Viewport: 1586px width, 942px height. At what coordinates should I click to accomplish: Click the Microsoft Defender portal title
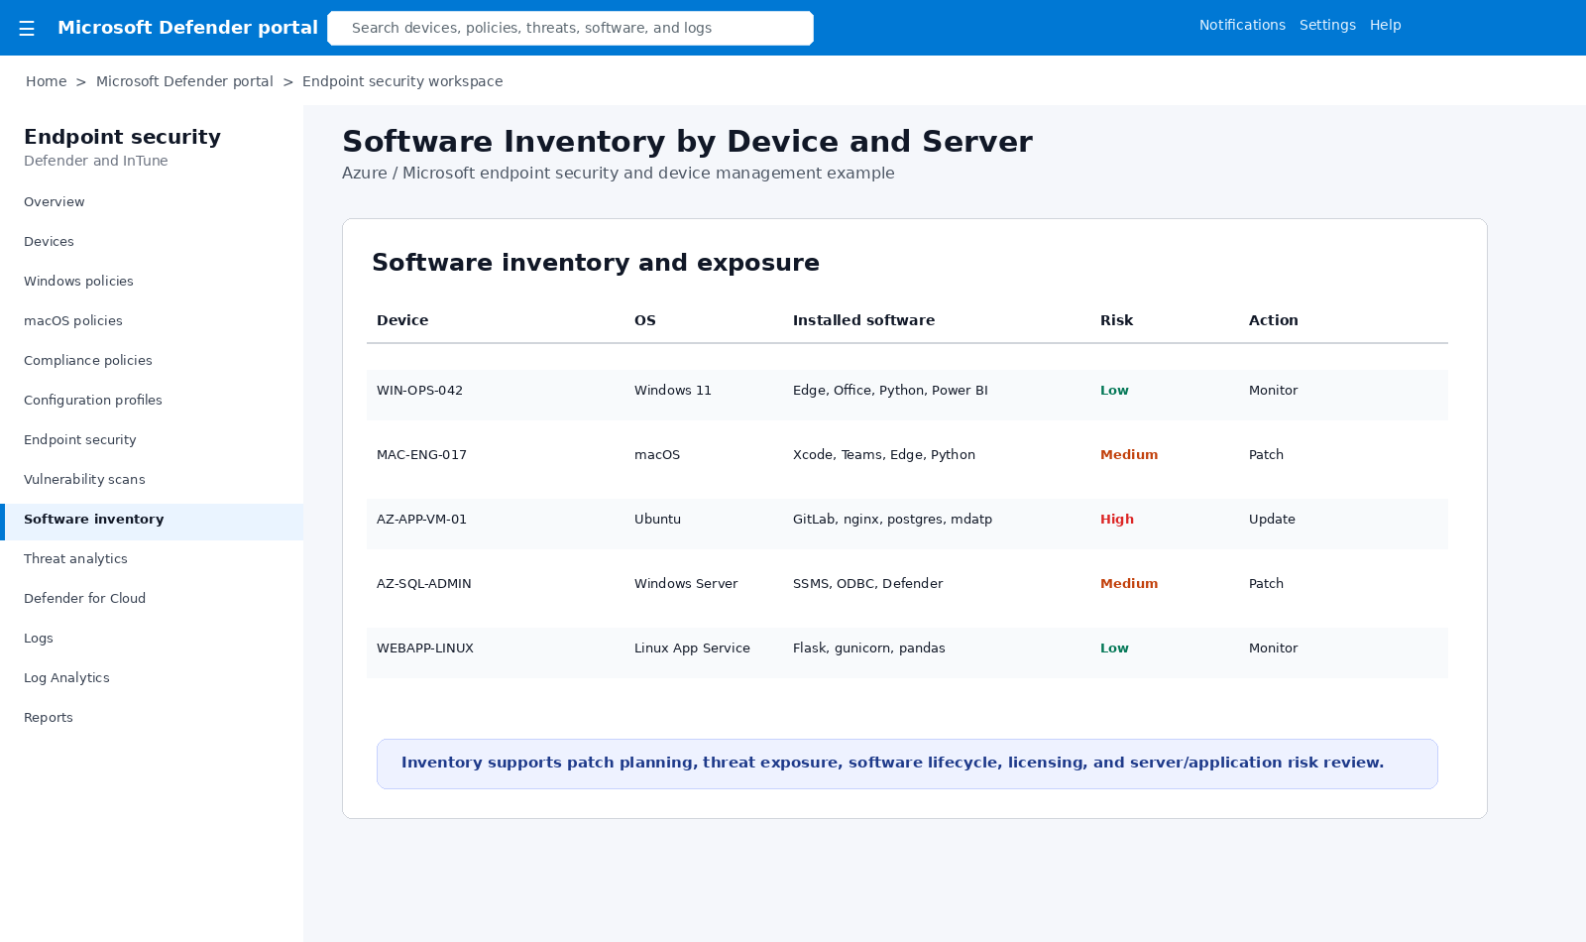tap(187, 28)
